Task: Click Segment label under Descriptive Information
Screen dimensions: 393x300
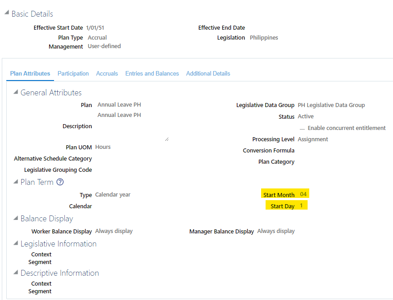Action: pyautogui.click(x=40, y=291)
